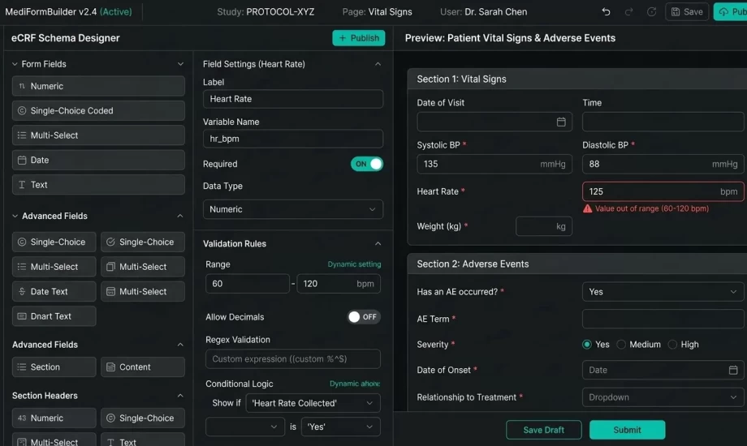This screenshot has height=446, width=747.
Task: Collapse the first Advanced Fields section chevron
Action: pyautogui.click(x=180, y=216)
